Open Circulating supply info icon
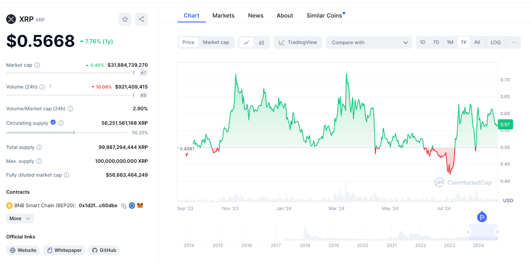 click(61, 123)
